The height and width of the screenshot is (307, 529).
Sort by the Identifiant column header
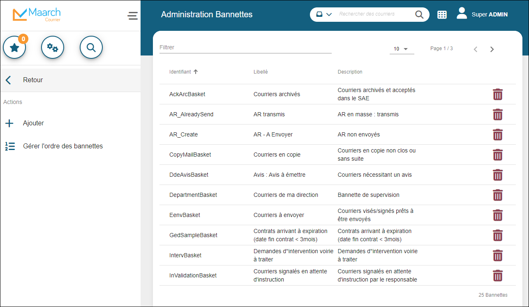180,72
